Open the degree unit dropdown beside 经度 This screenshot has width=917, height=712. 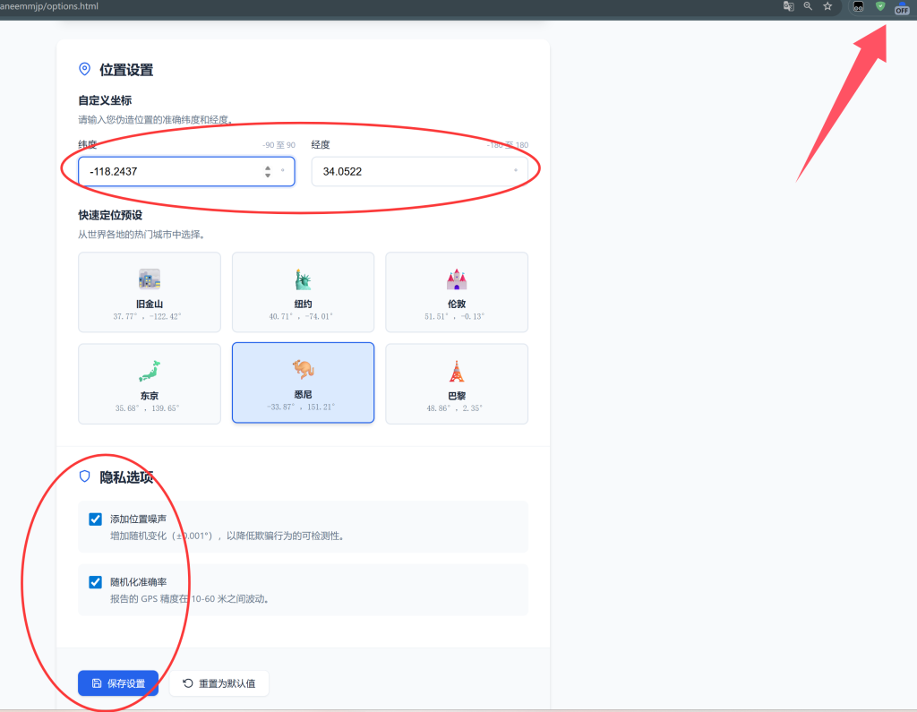point(515,171)
